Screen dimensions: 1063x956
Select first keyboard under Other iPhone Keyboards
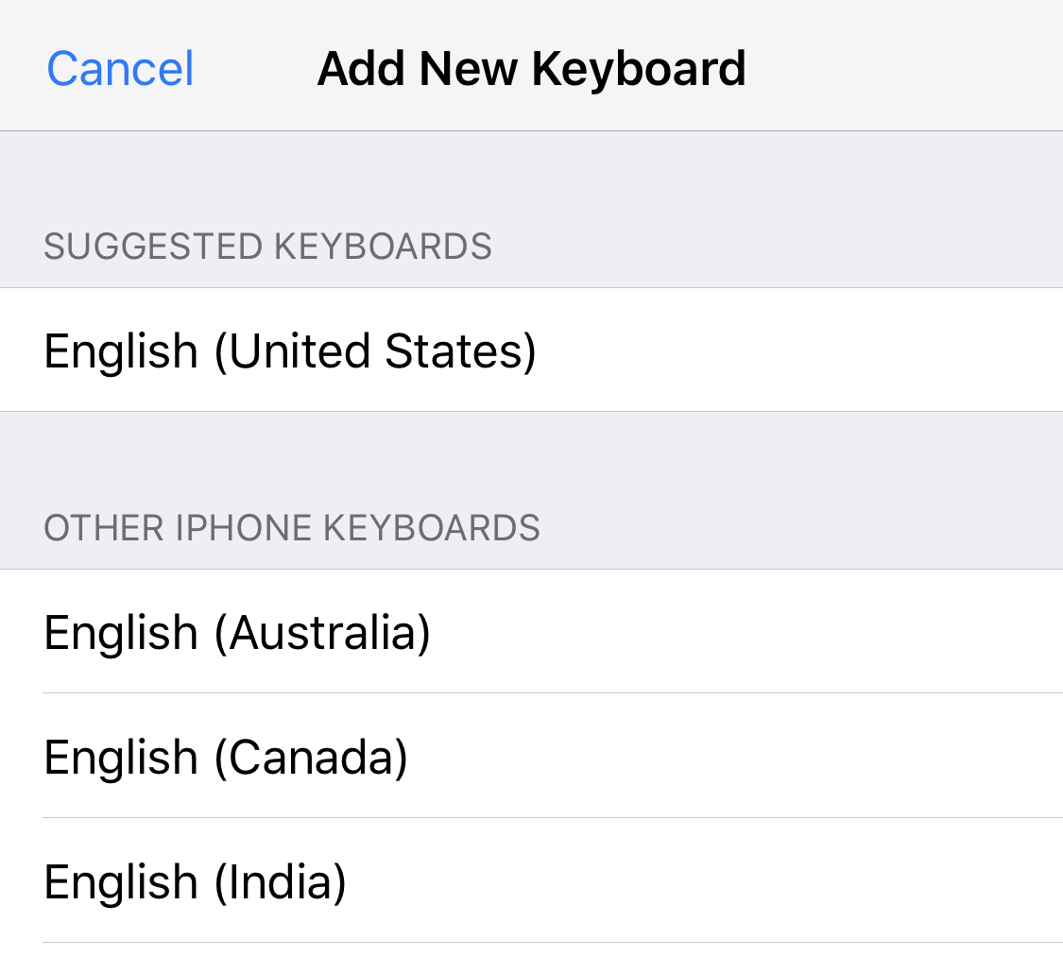coord(237,632)
